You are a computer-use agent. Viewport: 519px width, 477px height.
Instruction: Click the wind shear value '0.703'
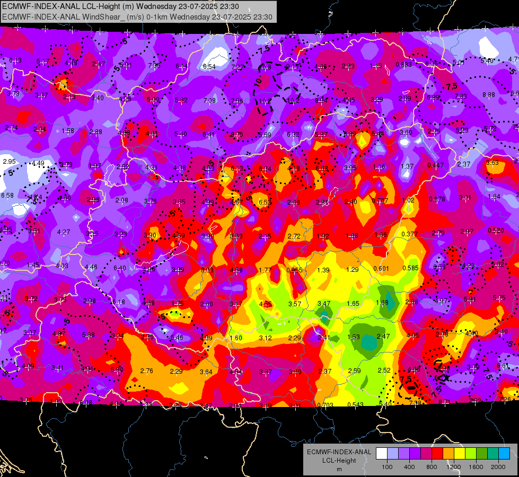click(x=325, y=405)
